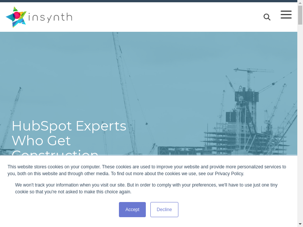Click the "Who Get" headline line
The image size is (303, 227).
(x=41, y=141)
